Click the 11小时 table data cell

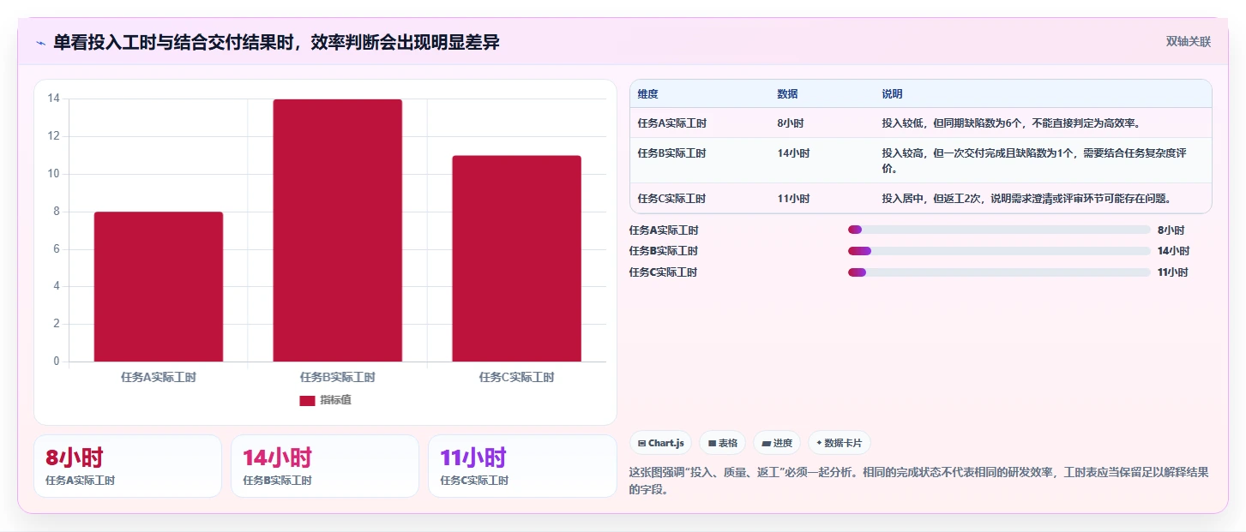(x=793, y=199)
